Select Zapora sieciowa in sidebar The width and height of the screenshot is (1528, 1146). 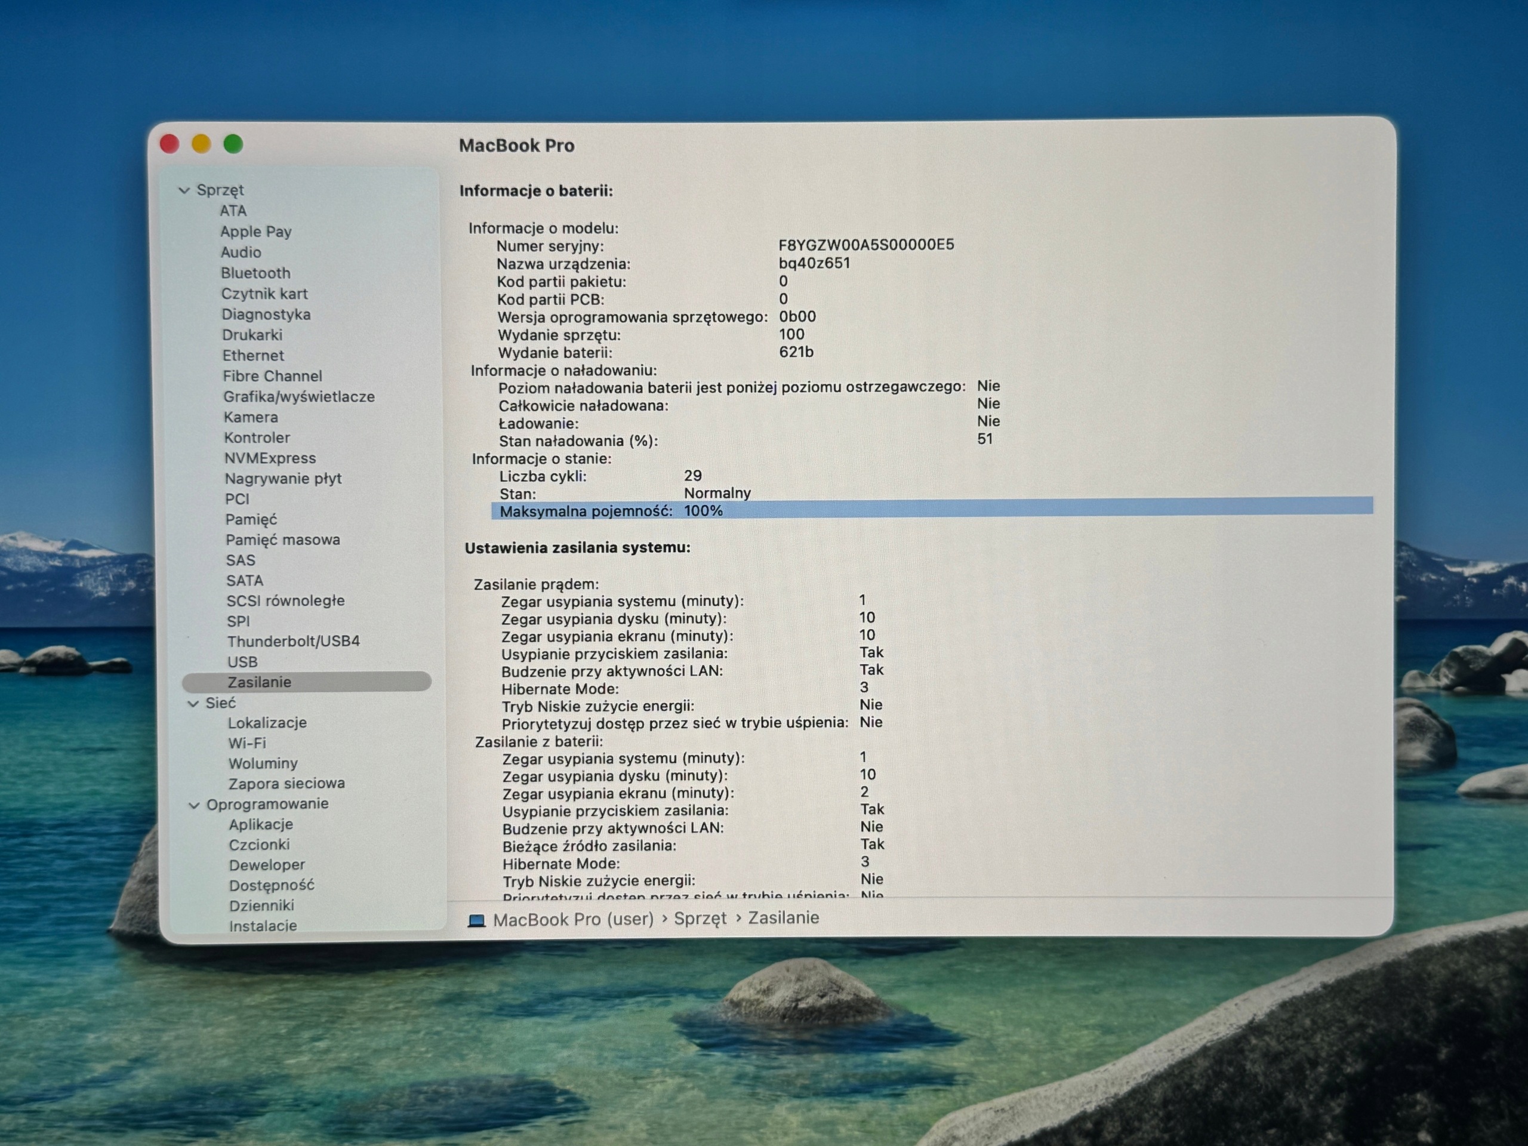[x=286, y=783]
